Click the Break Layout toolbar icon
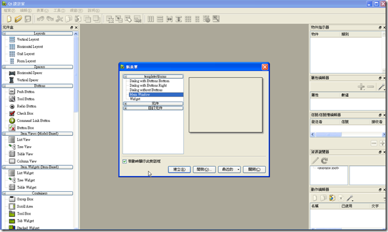This screenshot has height=232, width=388. pyautogui.click(x=207, y=19)
